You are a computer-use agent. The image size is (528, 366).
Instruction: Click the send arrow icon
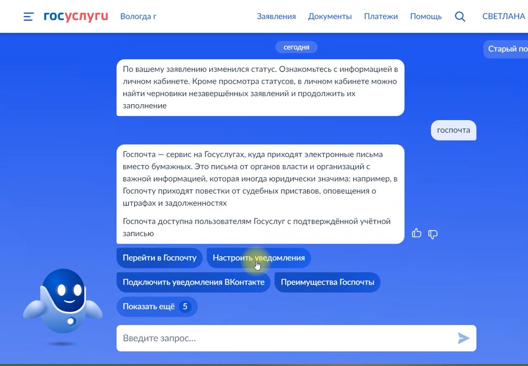463,338
